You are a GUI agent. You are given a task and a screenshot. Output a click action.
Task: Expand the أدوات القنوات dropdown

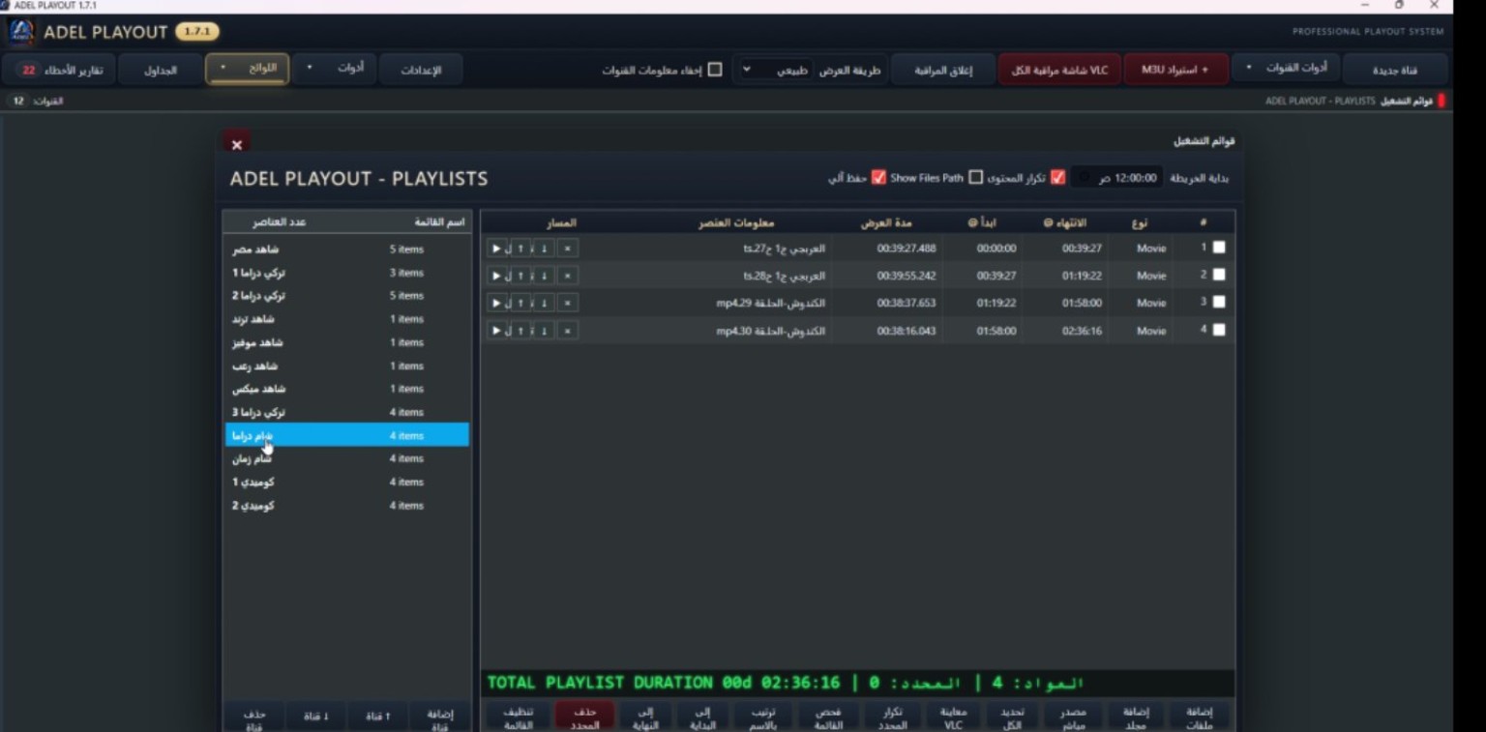tap(1285, 68)
